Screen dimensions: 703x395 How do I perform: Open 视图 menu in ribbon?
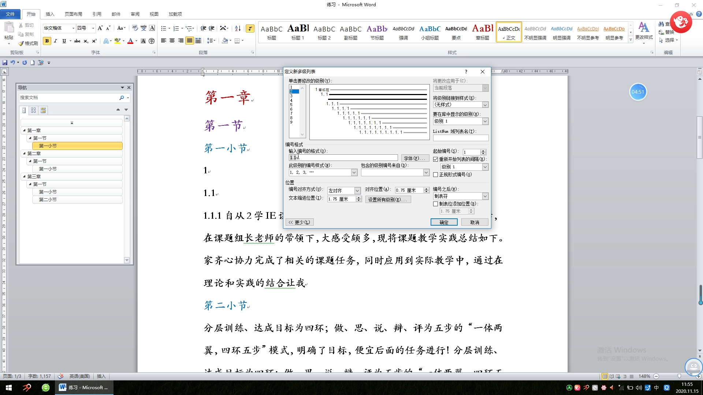153,14
